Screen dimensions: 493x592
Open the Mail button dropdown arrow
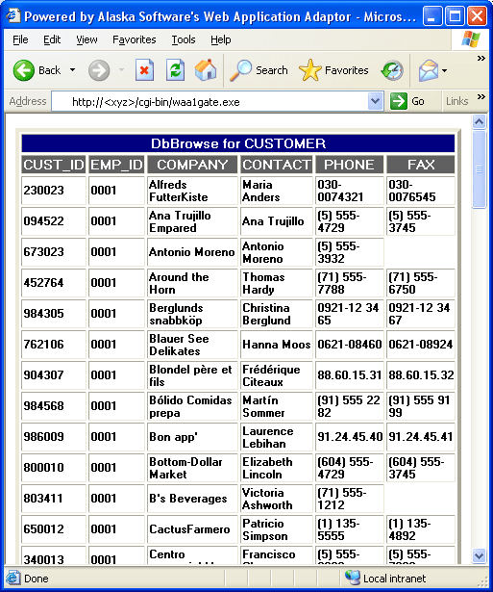click(x=444, y=70)
